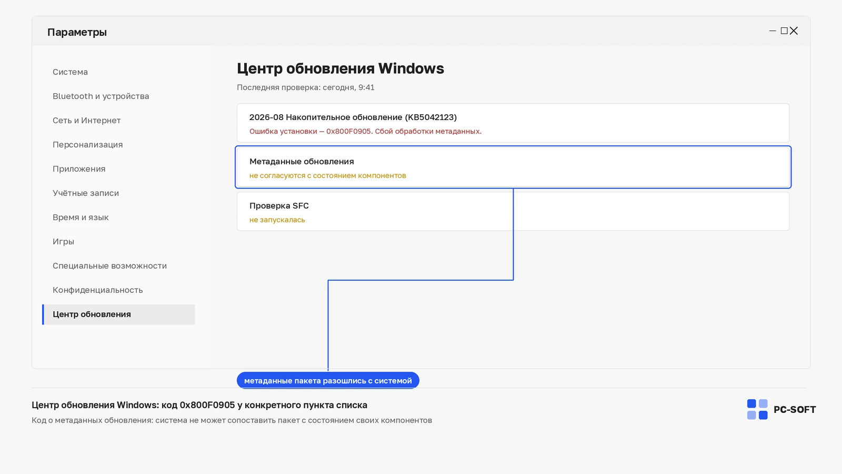Click 'не согласуются с состоянием компонентов' status

pos(328,175)
